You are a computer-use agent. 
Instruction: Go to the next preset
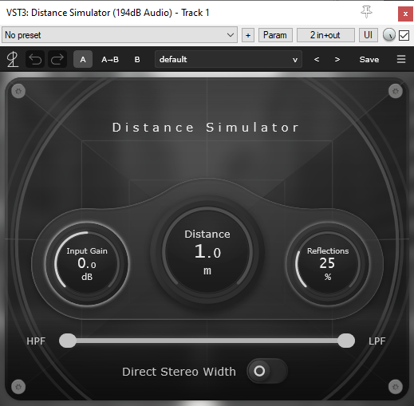tap(337, 59)
